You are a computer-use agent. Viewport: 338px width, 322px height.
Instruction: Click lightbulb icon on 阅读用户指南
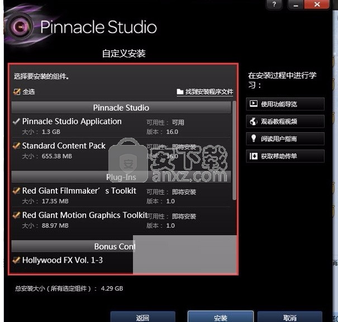254,138
